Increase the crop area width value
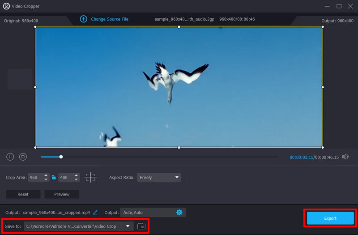The image size is (358, 235). click(46, 175)
